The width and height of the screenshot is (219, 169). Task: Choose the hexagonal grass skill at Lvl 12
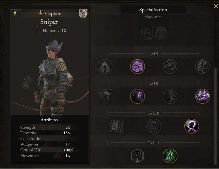click(138, 156)
